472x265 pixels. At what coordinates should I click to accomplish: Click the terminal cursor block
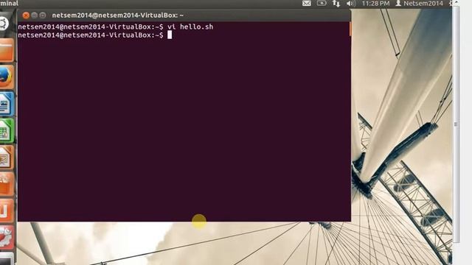pyautogui.click(x=170, y=35)
